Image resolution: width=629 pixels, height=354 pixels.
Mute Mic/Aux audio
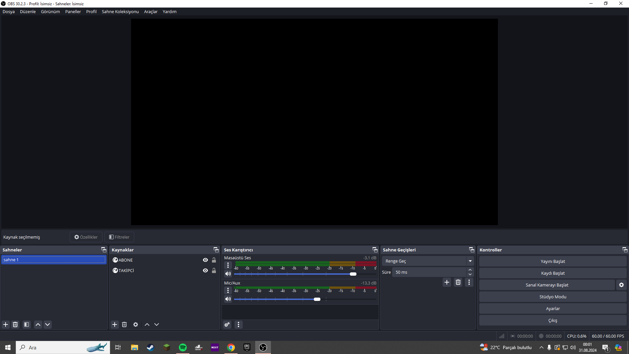click(228, 299)
